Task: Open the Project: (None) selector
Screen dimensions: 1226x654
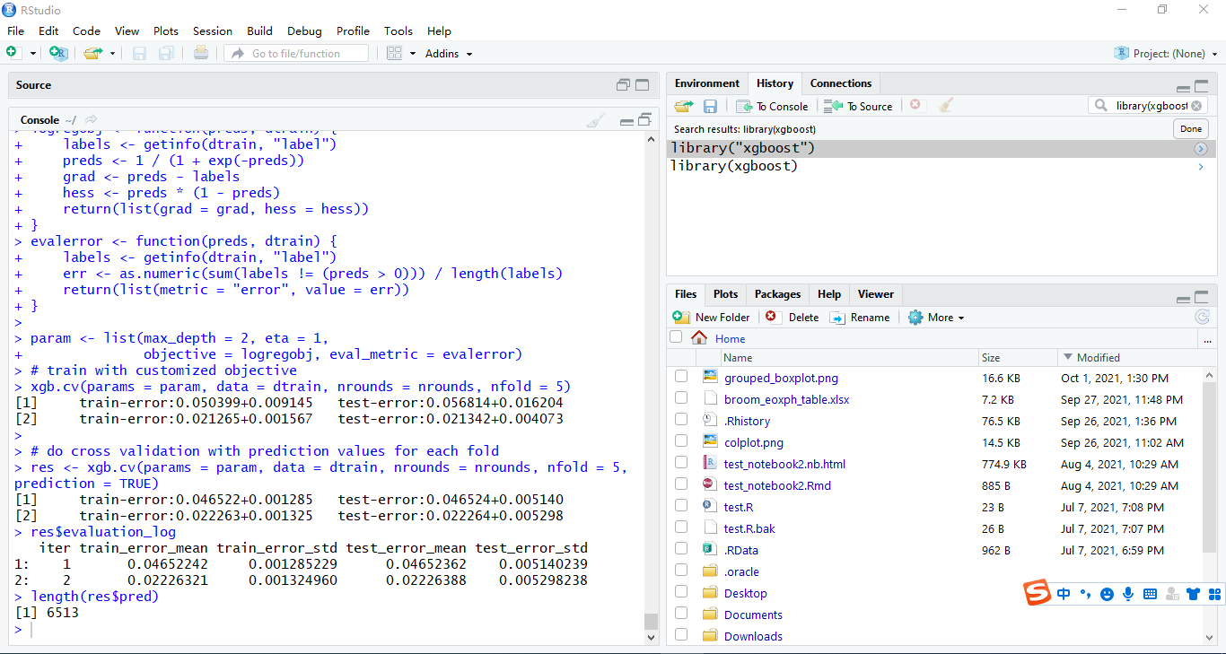Action: pos(1166,53)
